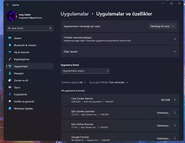Click the Kişiselleştirme brush icon
The height and width of the screenshot is (143, 185).
tap(10, 59)
